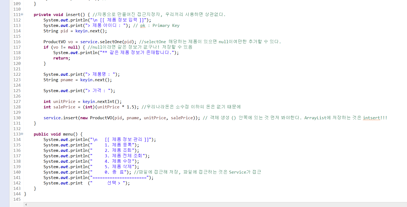Click the 'menu' method name on line 133
Screen dimensions: 407x207
pyautogui.click(x=68, y=134)
